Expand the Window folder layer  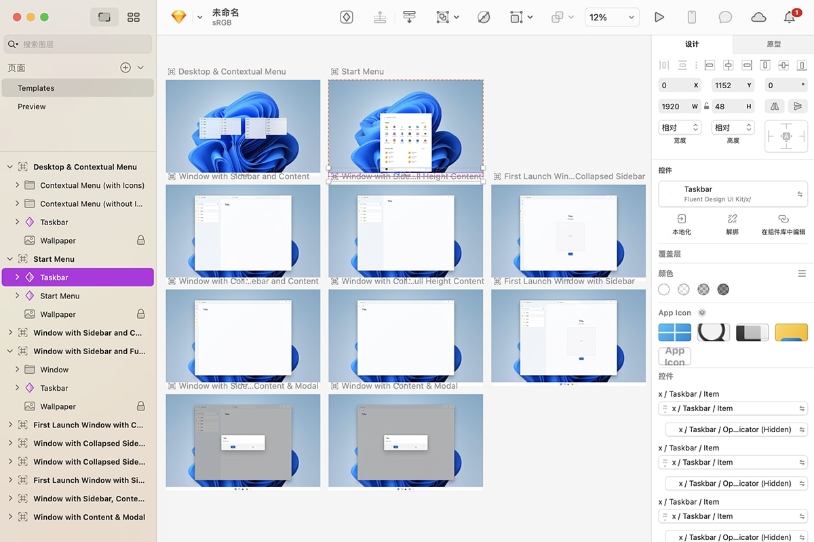18,370
